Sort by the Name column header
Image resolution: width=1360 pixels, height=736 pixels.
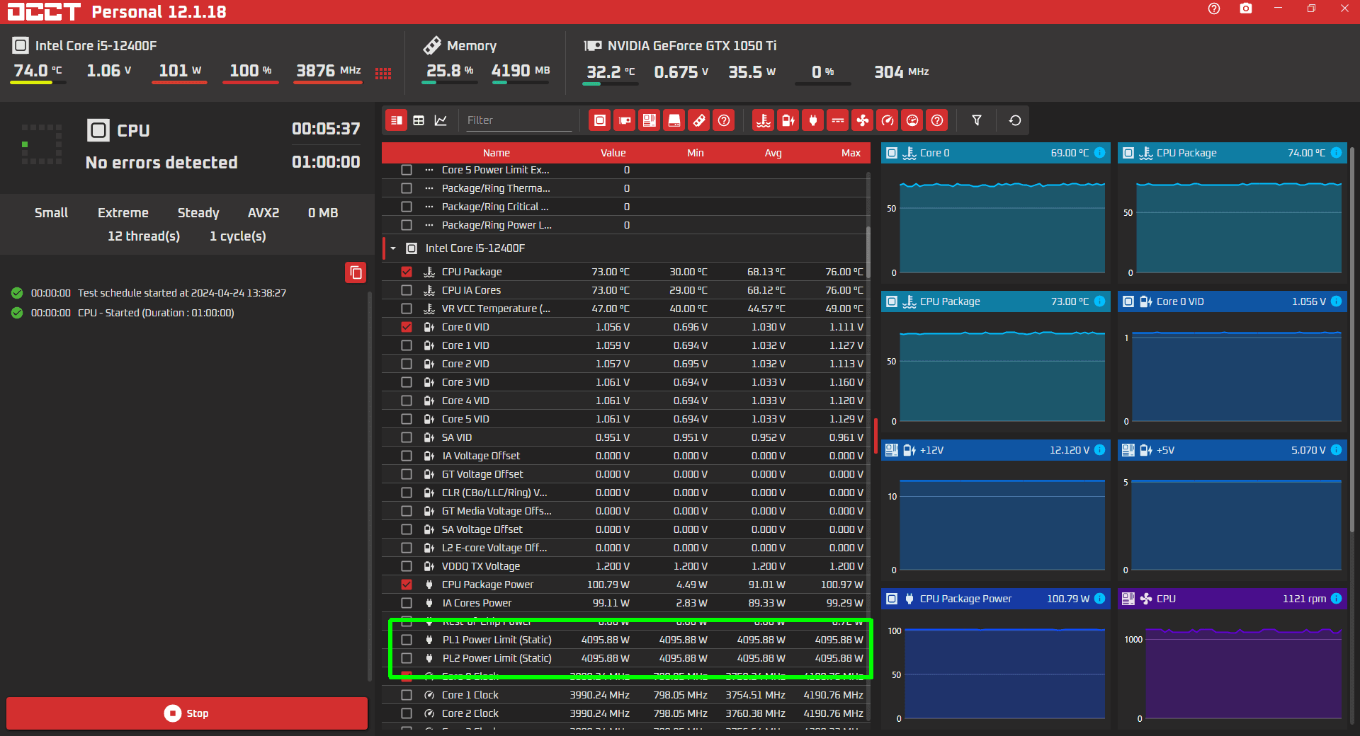(497, 153)
